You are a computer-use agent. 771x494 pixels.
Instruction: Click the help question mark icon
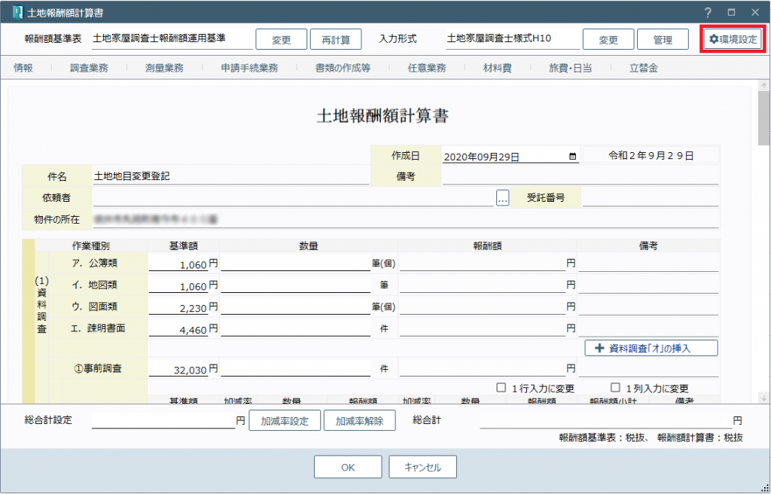coord(708,12)
